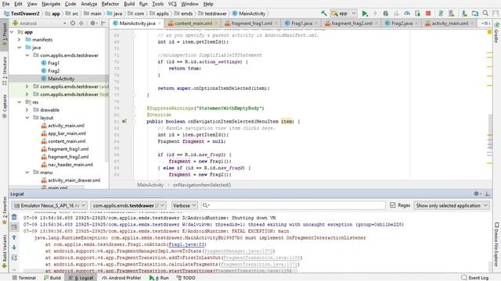Open the File menu
The height and width of the screenshot is (281, 501).
click(5, 4)
